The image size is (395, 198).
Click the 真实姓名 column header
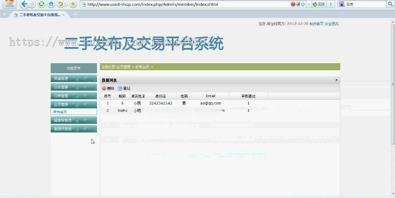click(137, 96)
